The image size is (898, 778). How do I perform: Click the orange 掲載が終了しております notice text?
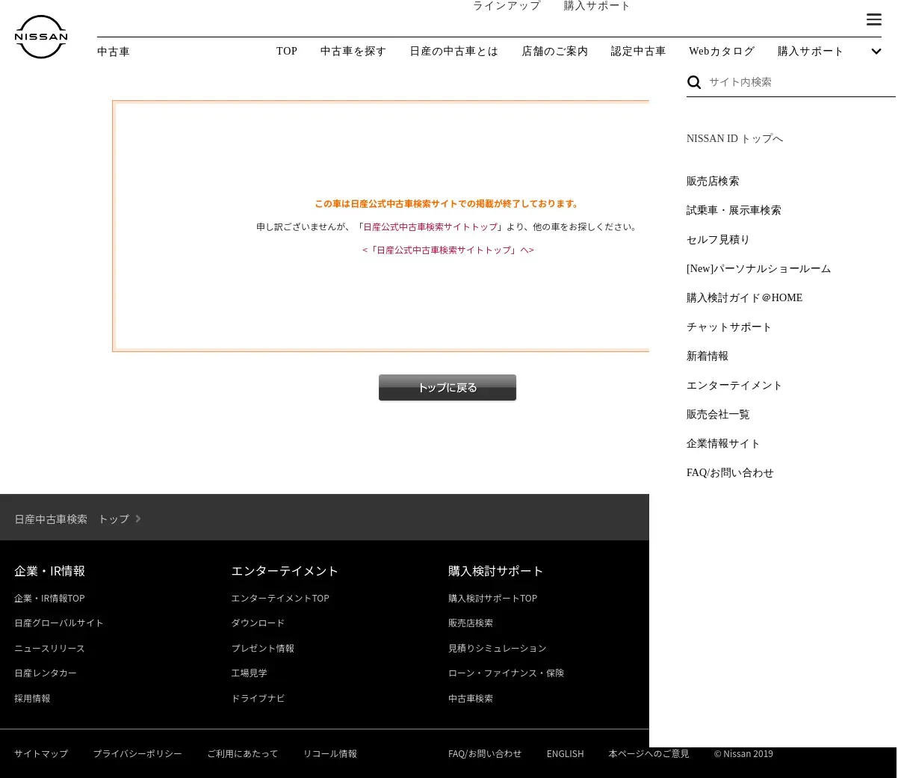tap(448, 204)
